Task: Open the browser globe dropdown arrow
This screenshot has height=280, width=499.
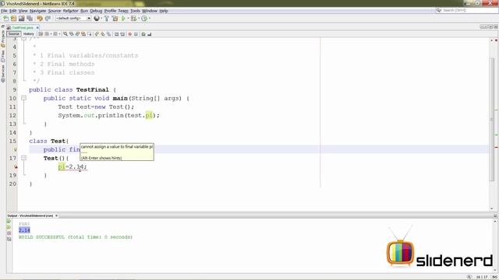Action: (101, 19)
